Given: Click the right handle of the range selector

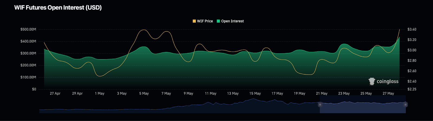Looking at the screenshot, I should click(405, 105).
